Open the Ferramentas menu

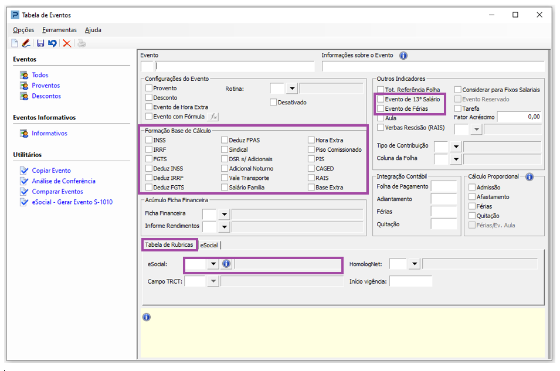[x=59, y=30]
